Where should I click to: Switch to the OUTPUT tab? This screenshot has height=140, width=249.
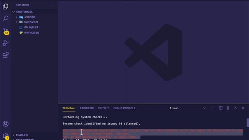point(103,108)
